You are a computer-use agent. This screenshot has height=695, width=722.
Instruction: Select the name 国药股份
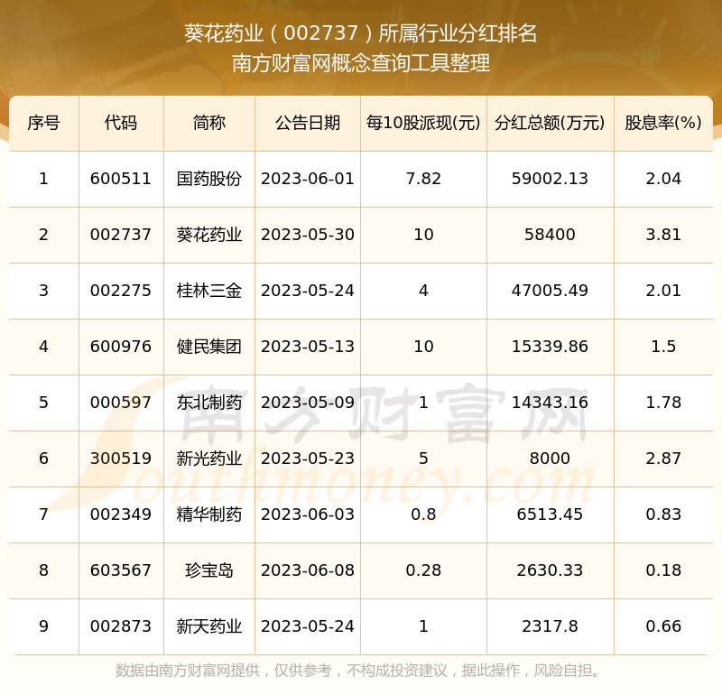pos(209,179)
